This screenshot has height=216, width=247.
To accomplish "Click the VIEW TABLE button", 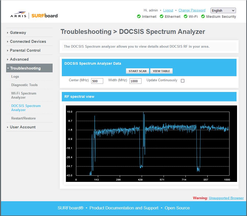I will tap(161, 71).
